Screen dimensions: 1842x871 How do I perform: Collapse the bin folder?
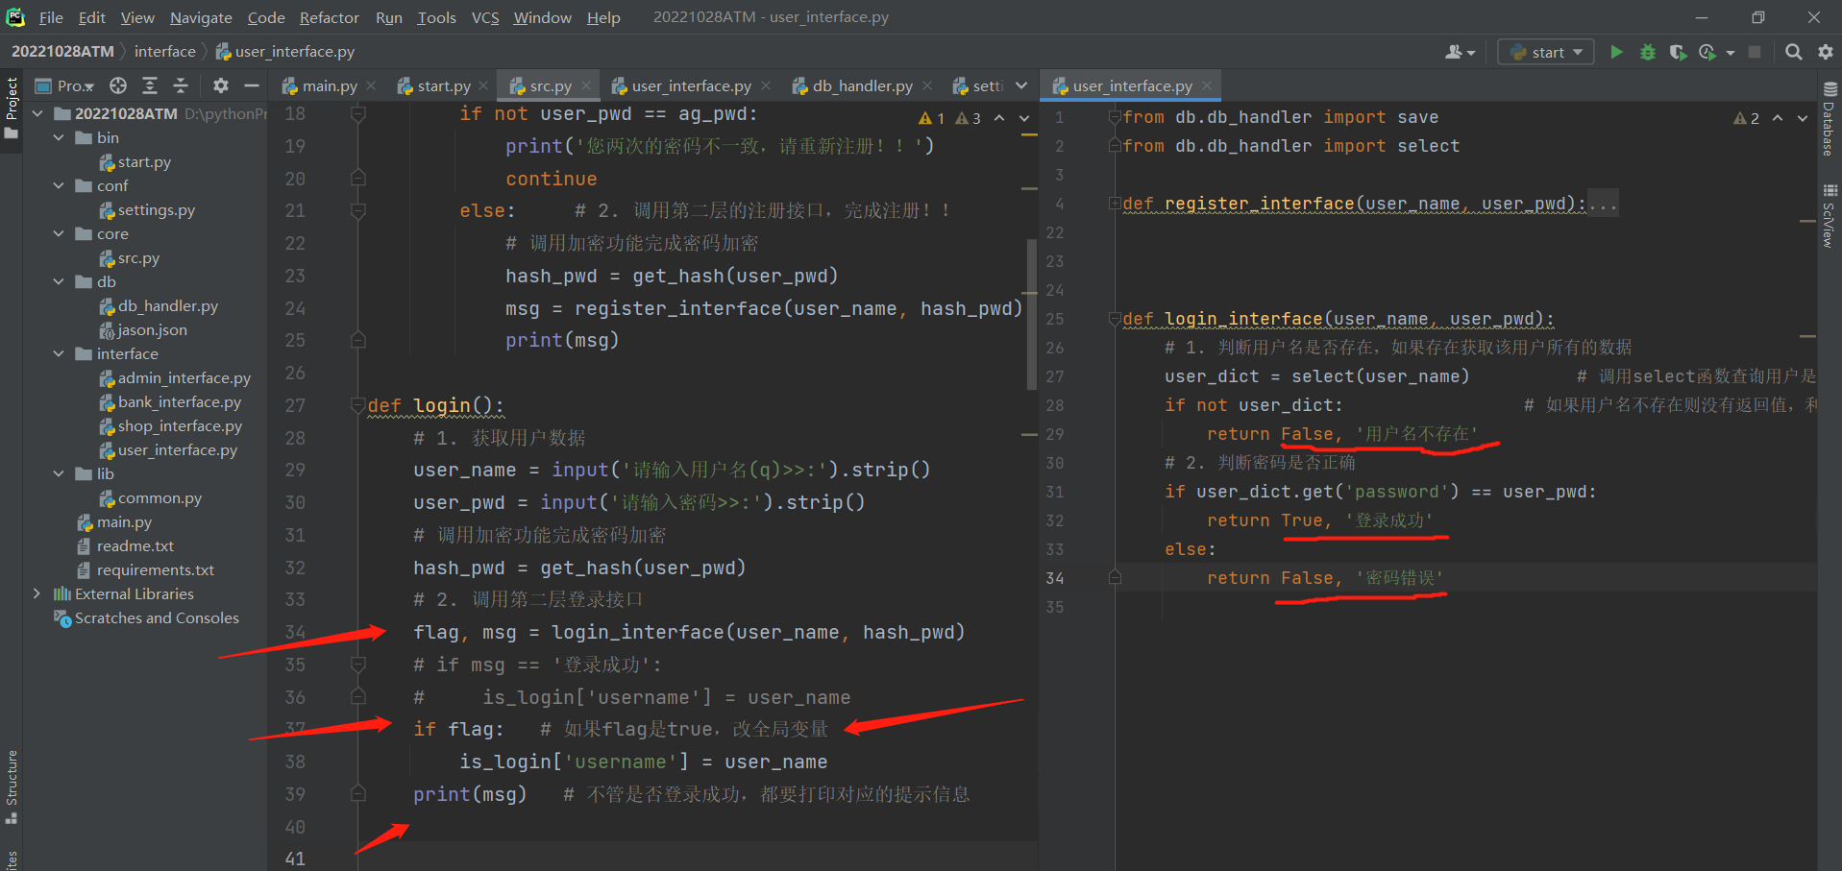(60, 137)
